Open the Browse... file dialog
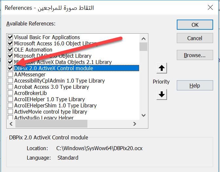The height and width of the screenshot is (172, 220). click(x=195, y=55)
